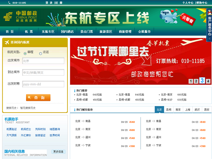Open 旅游景区 navigation item
This screenshot has height=159, width=212.
[106, 31]
